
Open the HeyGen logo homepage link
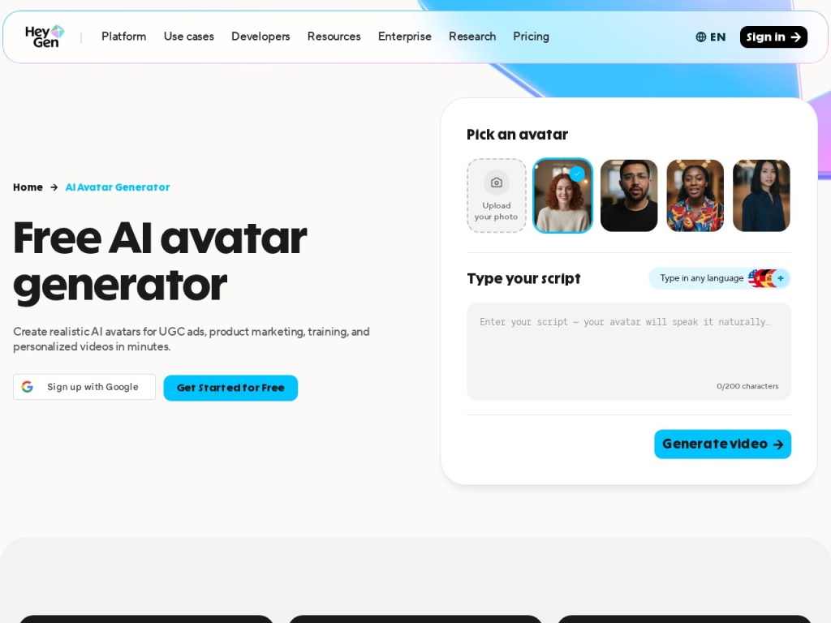tap(45, 37)
